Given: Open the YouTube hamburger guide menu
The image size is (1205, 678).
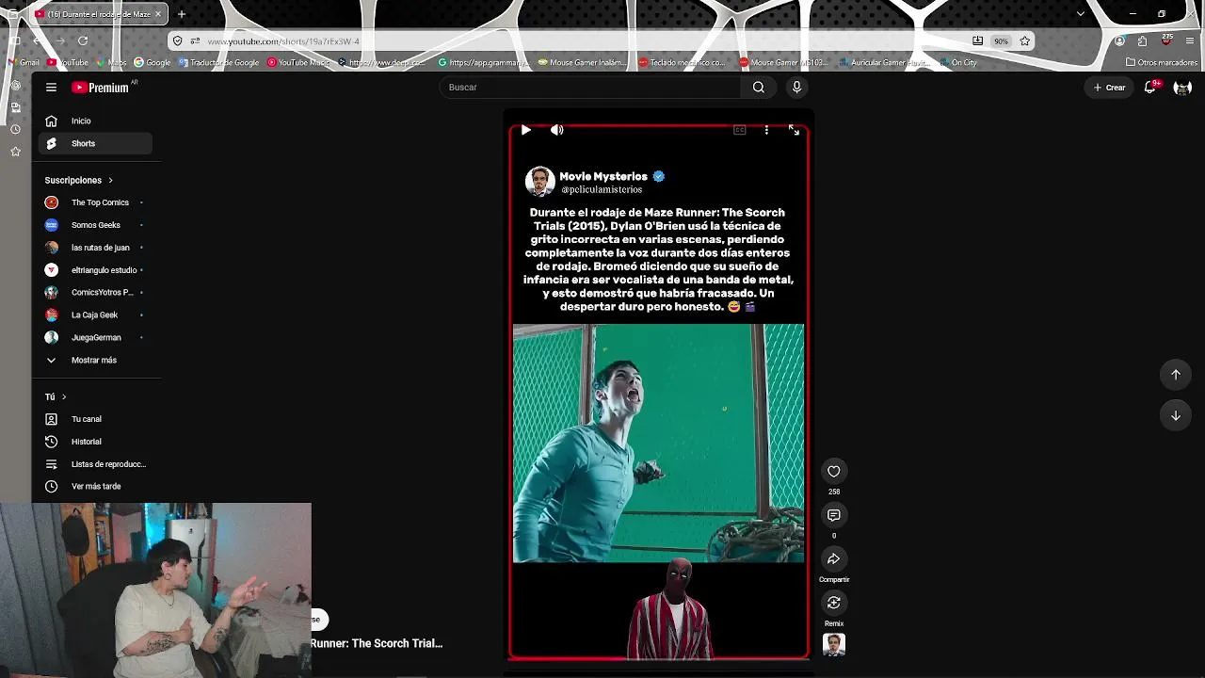Looking at the screenshot, I should 51,88.
